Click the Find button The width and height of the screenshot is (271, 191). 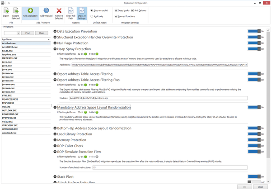click(27, 33)
